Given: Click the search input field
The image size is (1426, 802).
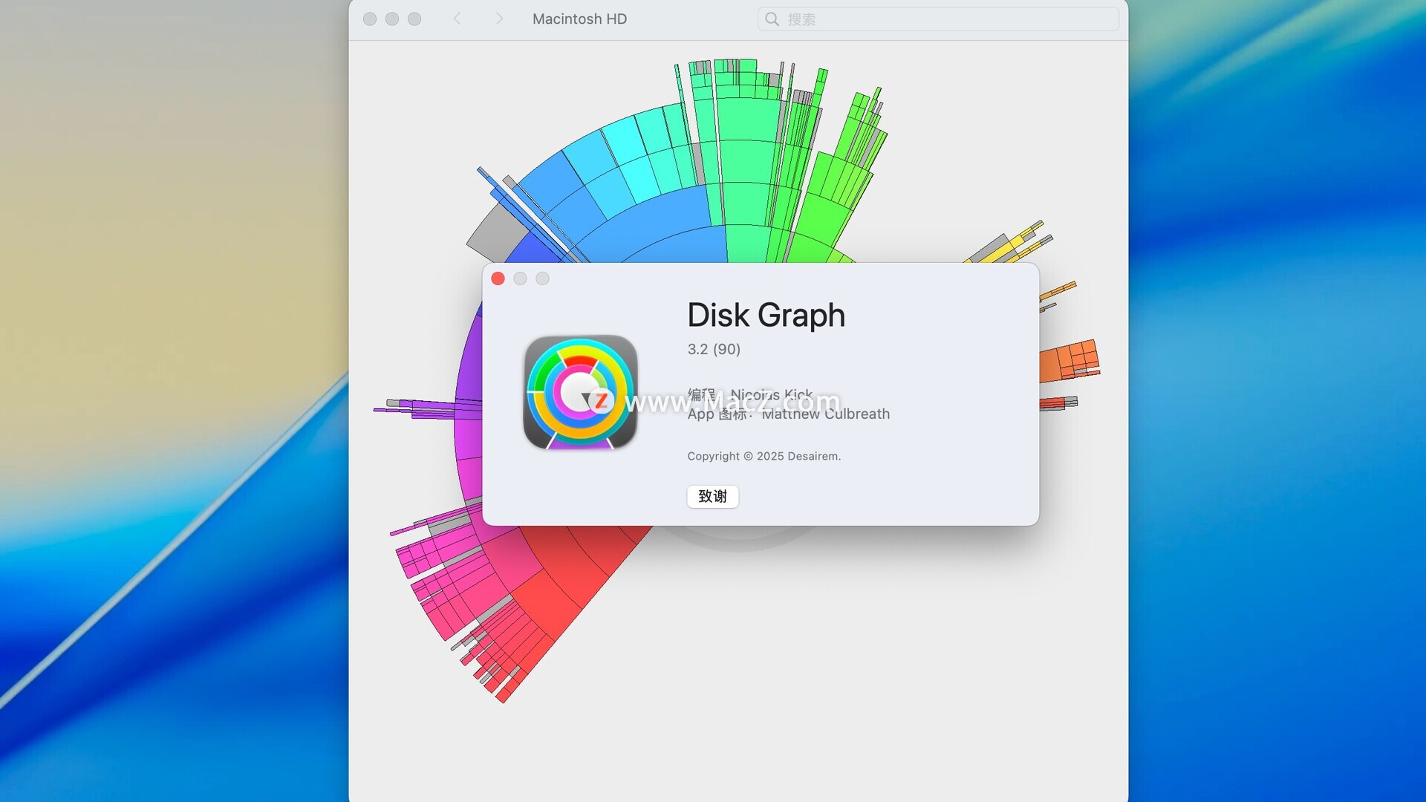Looking at the screenshot, I should [943, 19].
